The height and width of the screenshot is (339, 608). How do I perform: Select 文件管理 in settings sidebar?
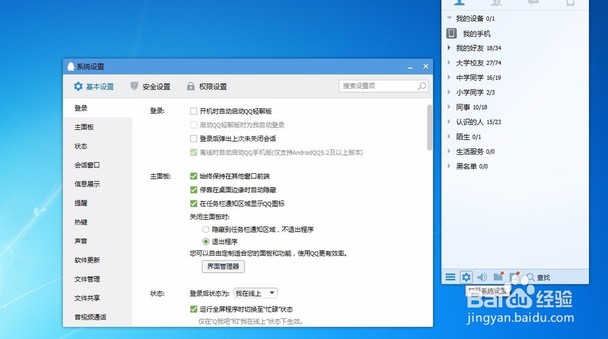pos(97,279)
